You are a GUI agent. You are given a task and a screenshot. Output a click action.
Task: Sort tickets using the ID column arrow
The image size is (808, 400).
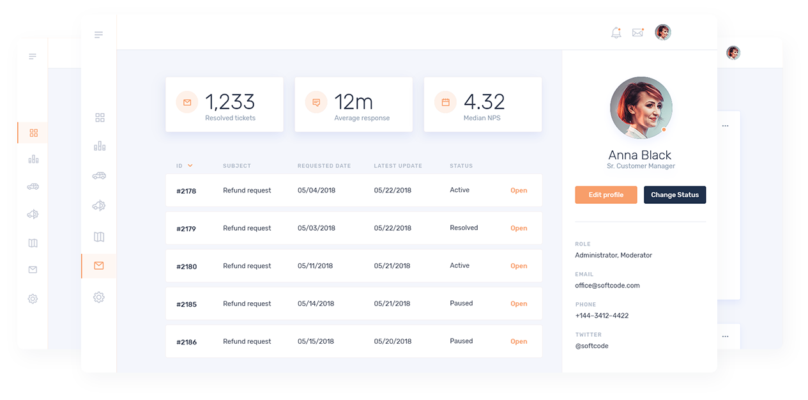click(190, 166)
